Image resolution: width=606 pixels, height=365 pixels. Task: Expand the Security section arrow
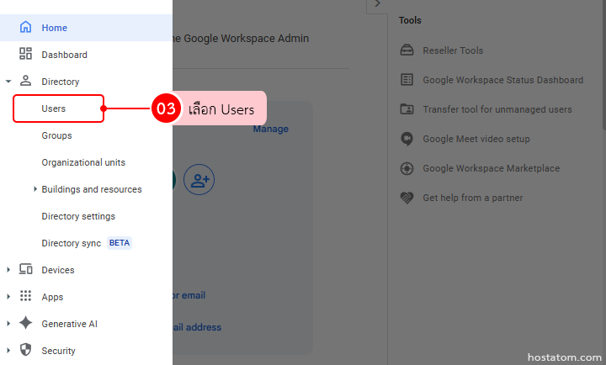[x=8, y=351]
